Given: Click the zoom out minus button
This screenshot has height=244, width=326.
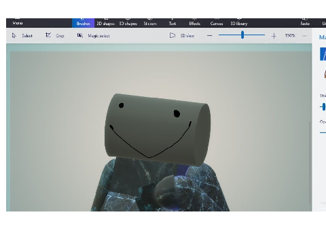Looking at the screenshot, I should pos(210,35).
